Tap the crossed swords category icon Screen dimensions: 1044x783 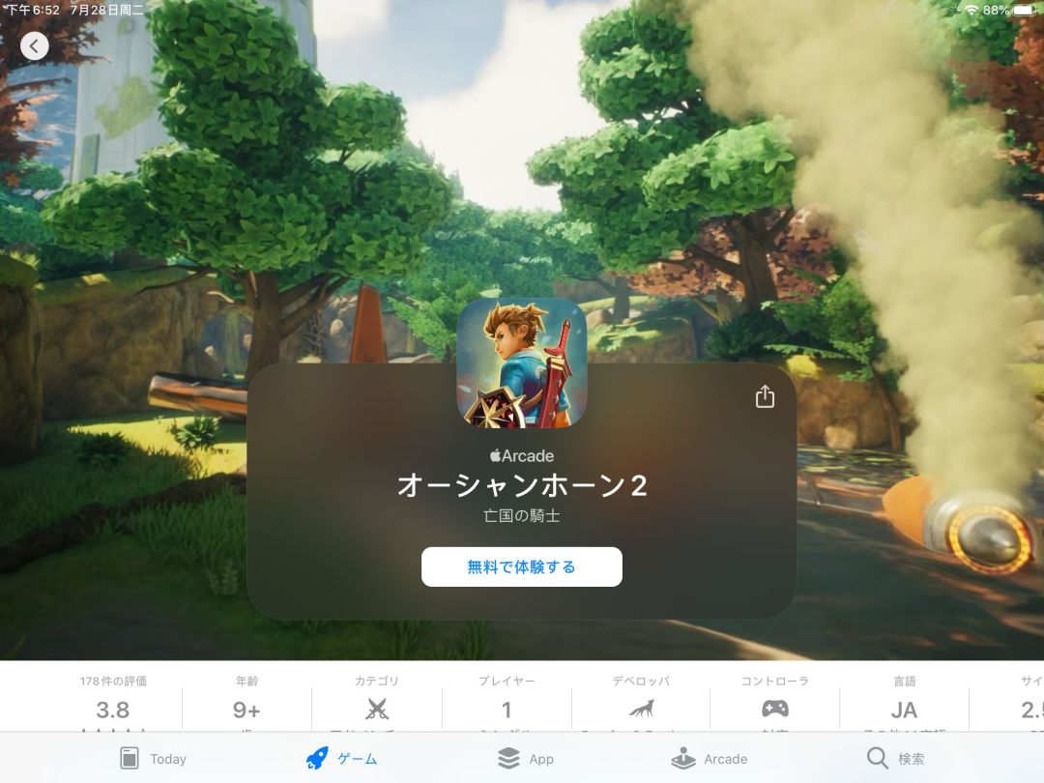(377, 710)
